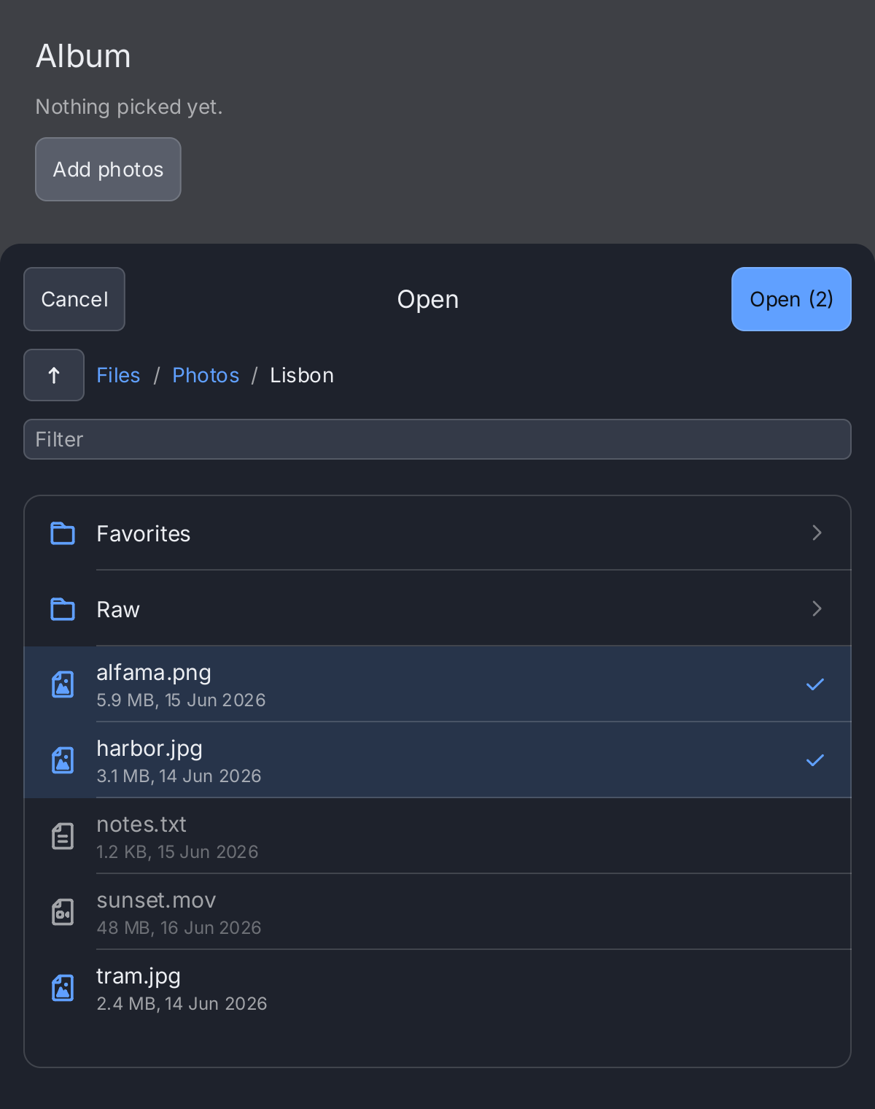Click the up-arrow parent folder button
Viewport: 875px width, 1109px height.
point(54,375)
